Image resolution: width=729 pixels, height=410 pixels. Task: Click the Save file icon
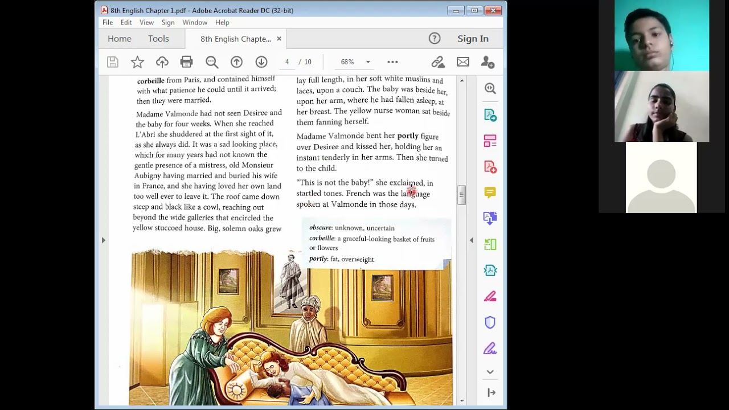coord(113,62)
